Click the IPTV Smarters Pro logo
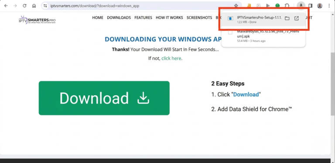335x163 pixels. point(37,20)
